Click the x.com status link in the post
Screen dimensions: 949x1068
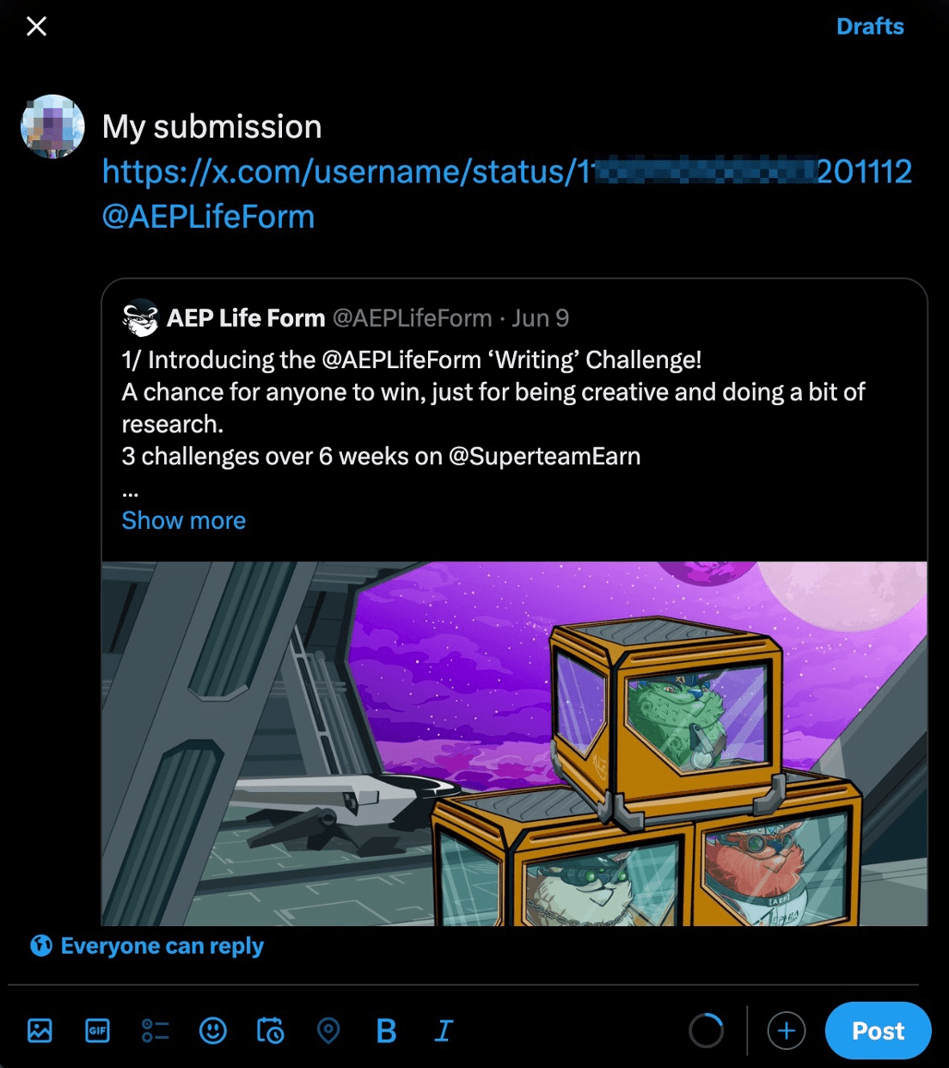[x=506, y=172]
